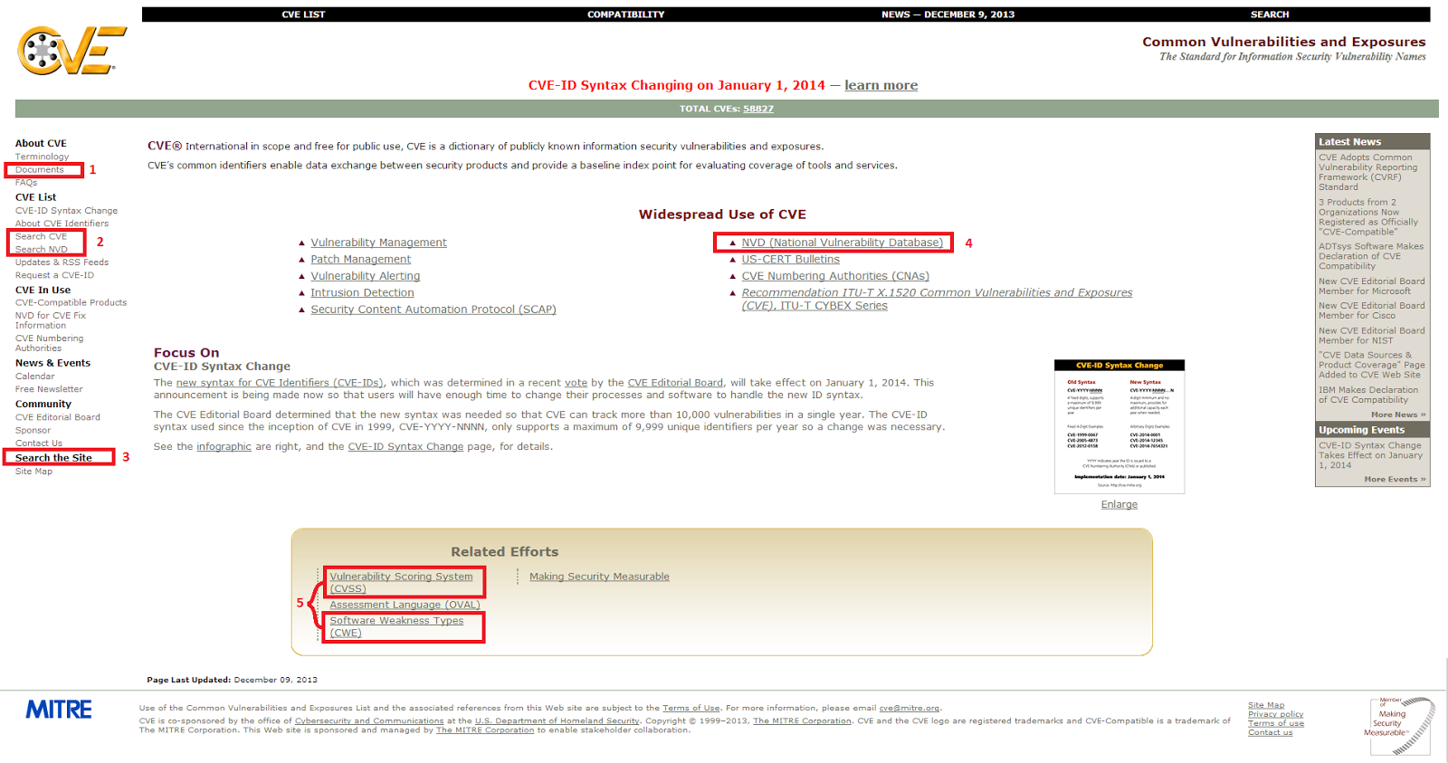
Task: Open IBM Makes Declaration news item
Action: point(1368,395)
